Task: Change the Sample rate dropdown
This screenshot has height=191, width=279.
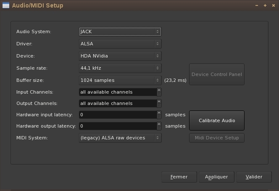Action: [120, 68]
